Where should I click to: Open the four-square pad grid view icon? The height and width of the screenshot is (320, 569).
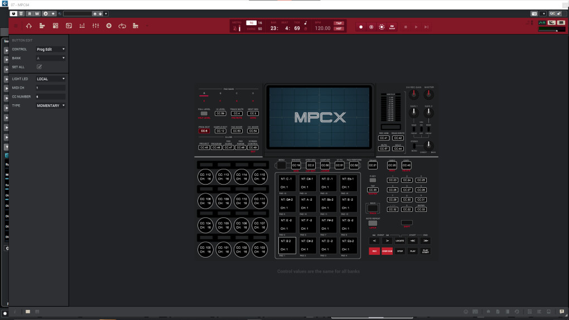pos(56,26)
